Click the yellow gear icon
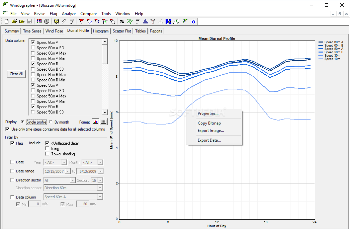Image resolution: width=350 pixels, height=230 pixels. [57, 21]
